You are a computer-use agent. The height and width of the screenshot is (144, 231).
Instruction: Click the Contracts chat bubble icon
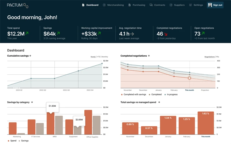tap(151, 5)
